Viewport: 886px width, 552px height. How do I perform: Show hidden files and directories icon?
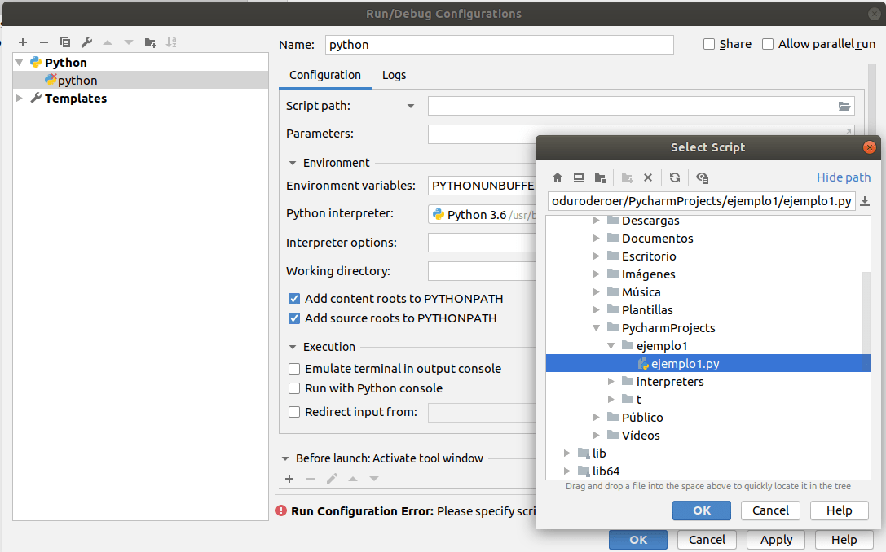point(703,177)
